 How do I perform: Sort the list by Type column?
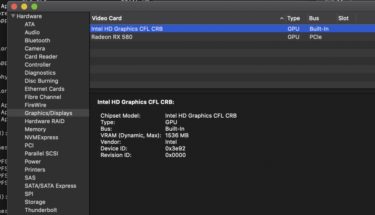pos(294,18)
